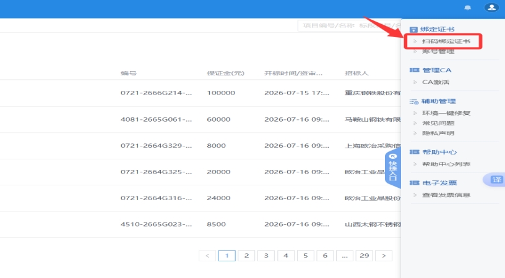The height and width of the screenshot is (278, 505).
Task: Click the 管理CA section icon
Action: point(414,70)
